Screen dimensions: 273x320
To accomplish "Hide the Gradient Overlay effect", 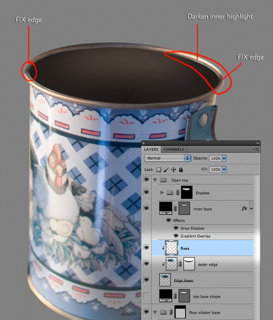I will click(x=176, y=236).
